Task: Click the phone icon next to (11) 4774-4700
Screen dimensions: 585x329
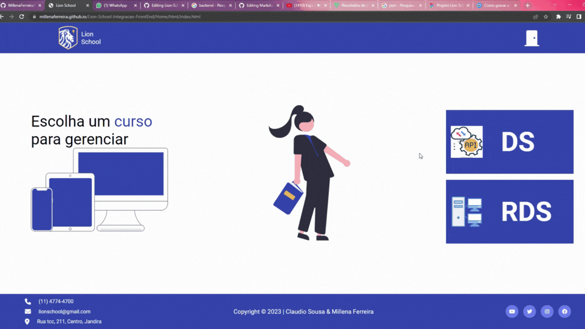Action: point(27,301)
